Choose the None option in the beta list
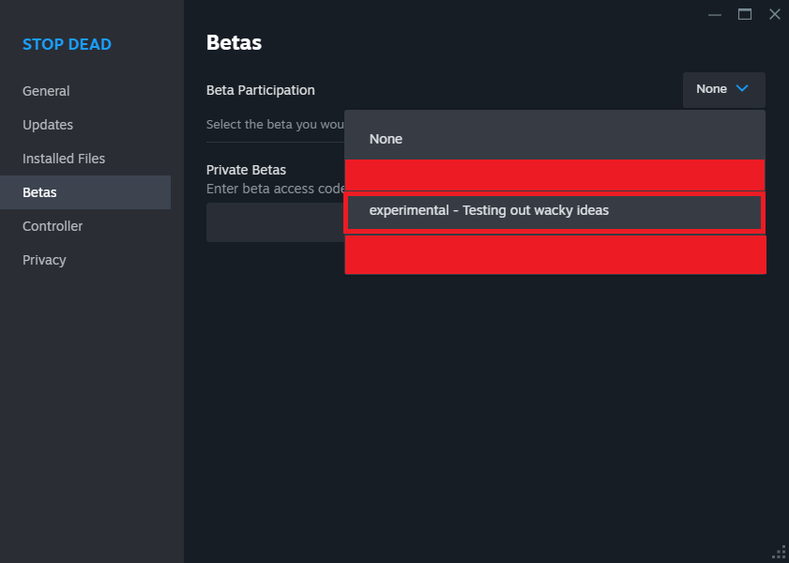Image resolution: width=789 pixels, height=563 pixels. [x=386, y=139]
